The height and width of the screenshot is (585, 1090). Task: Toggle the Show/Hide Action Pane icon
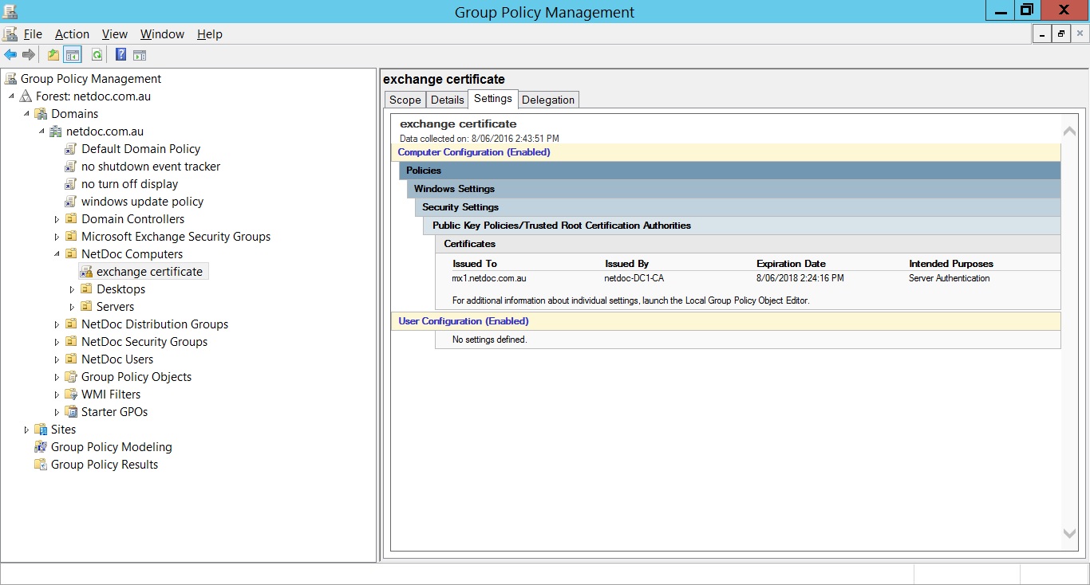tap(140, 55)
